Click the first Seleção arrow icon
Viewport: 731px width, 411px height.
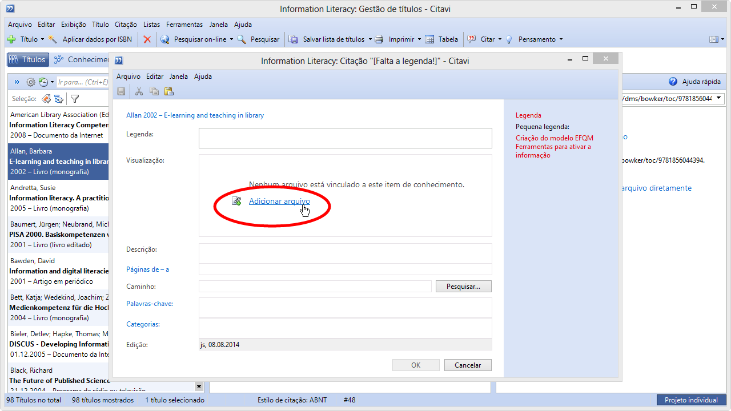(x=47, y=99)
